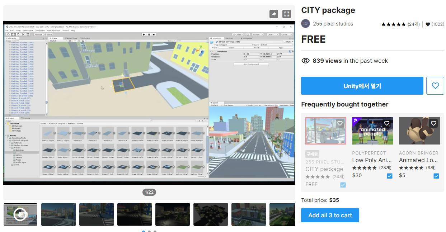Toggle the heart on the CITY package bundle card
Screen dimensions: 446x232
[x=340, y=123]
